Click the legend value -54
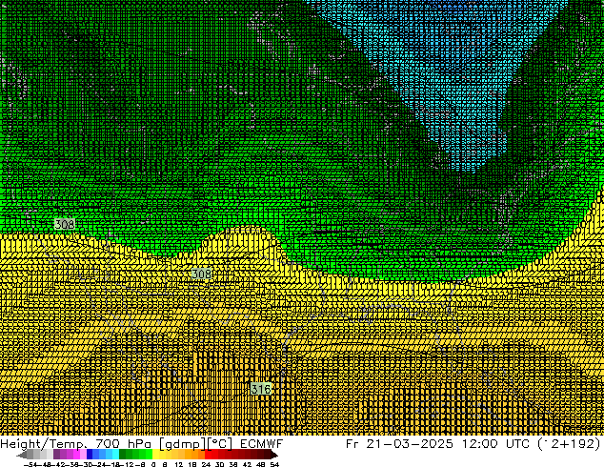 (31, 464)
